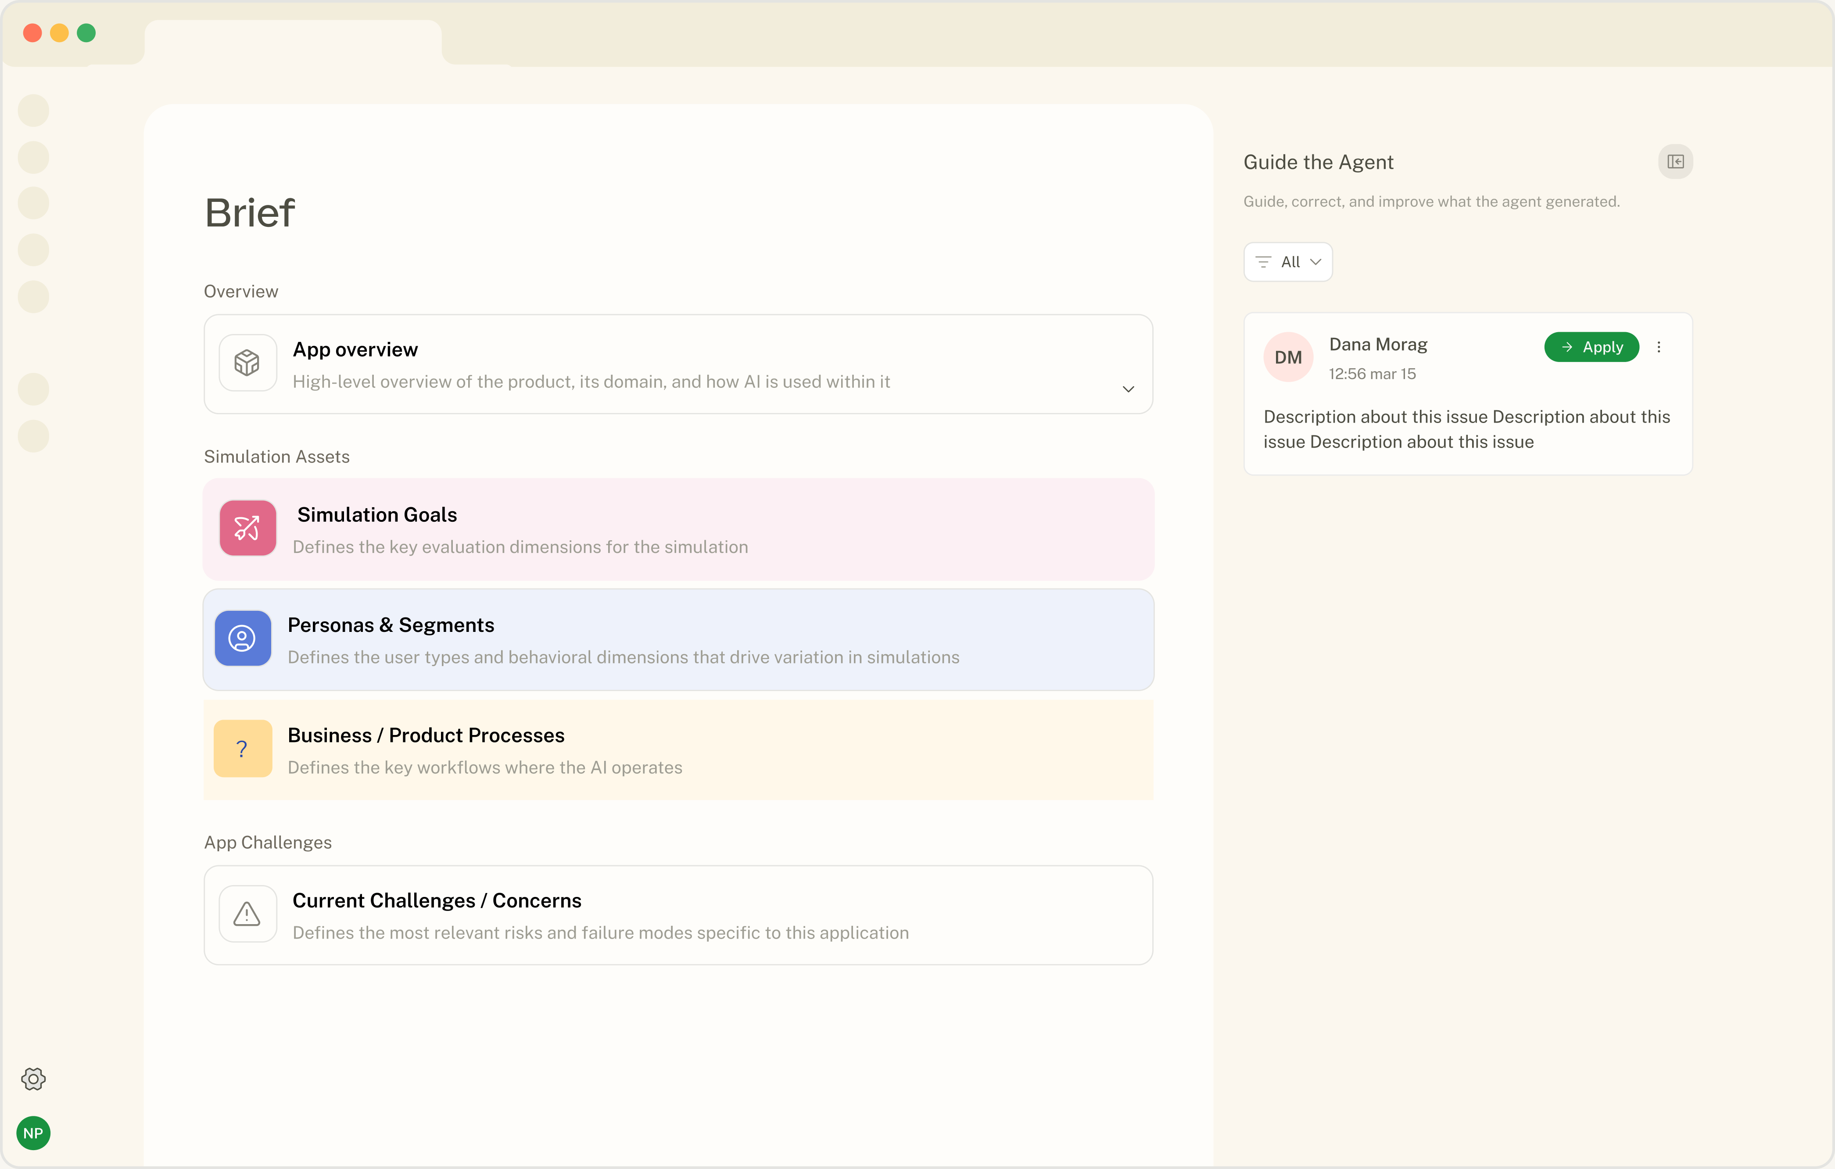Click the App Challenges section label
Screen dimensions: 1835x1169
click(x=268, y=842)
